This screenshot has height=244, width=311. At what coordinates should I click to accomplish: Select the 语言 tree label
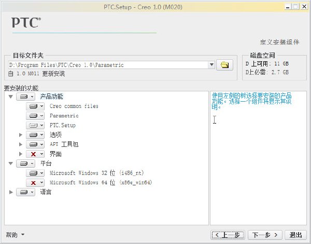[46, 192]
